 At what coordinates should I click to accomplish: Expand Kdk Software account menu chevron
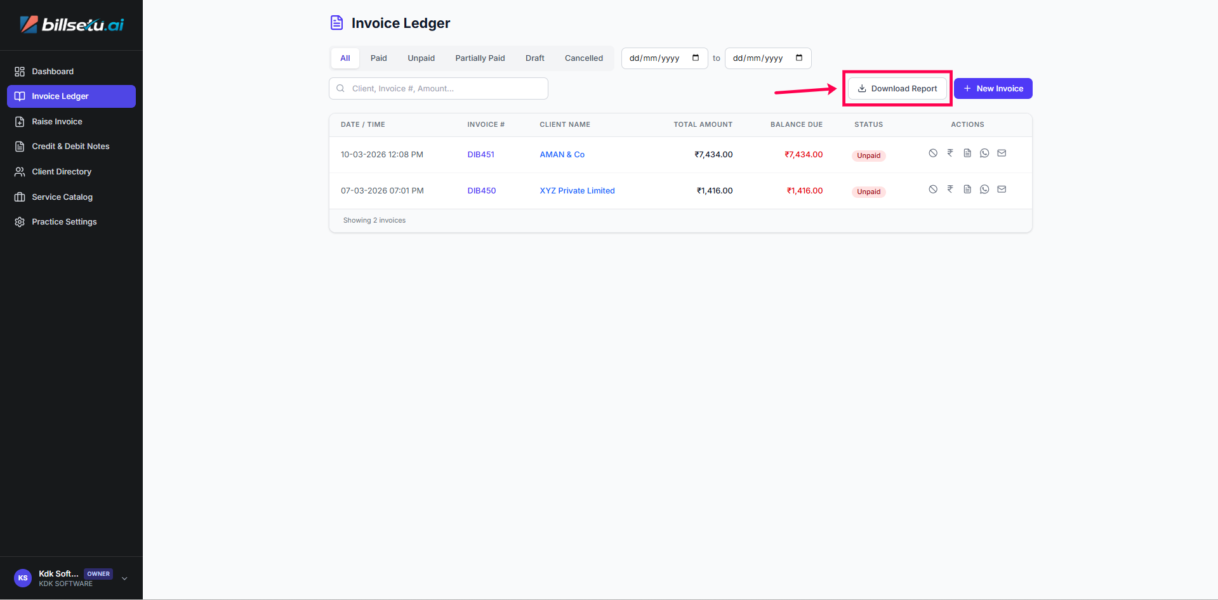pos(124,578)
